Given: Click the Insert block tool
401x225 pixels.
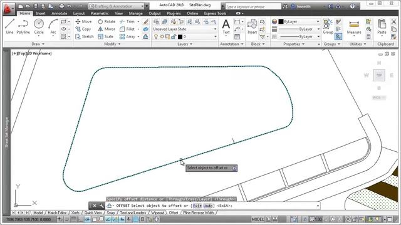Looking at the screenshot, I should tap(252, 26).
